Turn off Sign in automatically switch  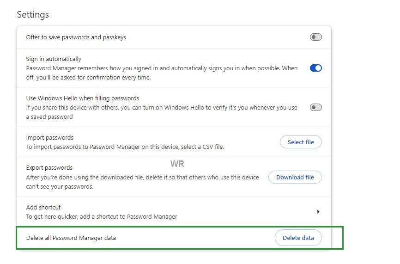click(x=315, y=68)
